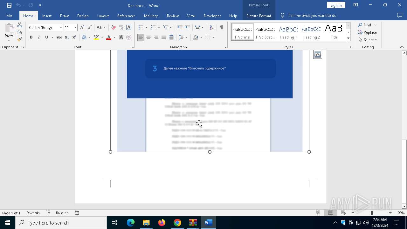Screen dimensions: 407x229
Task: Open Task View on the taskbar
Action: coord(114,223)
